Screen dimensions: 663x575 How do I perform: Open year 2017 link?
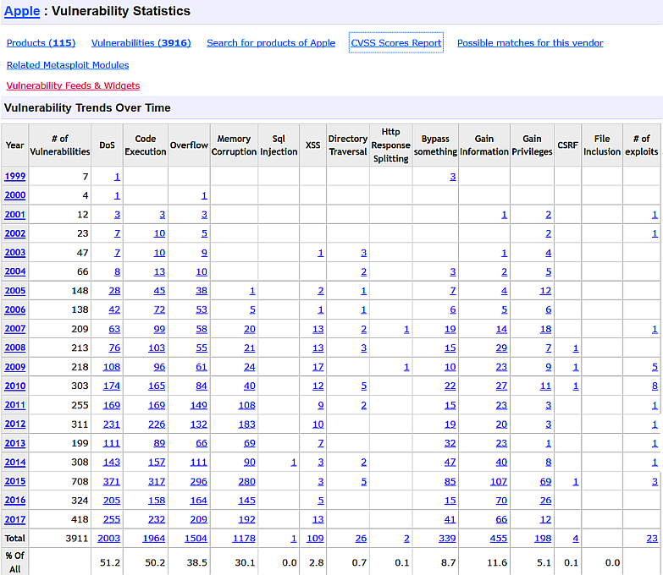coord(15,520)
